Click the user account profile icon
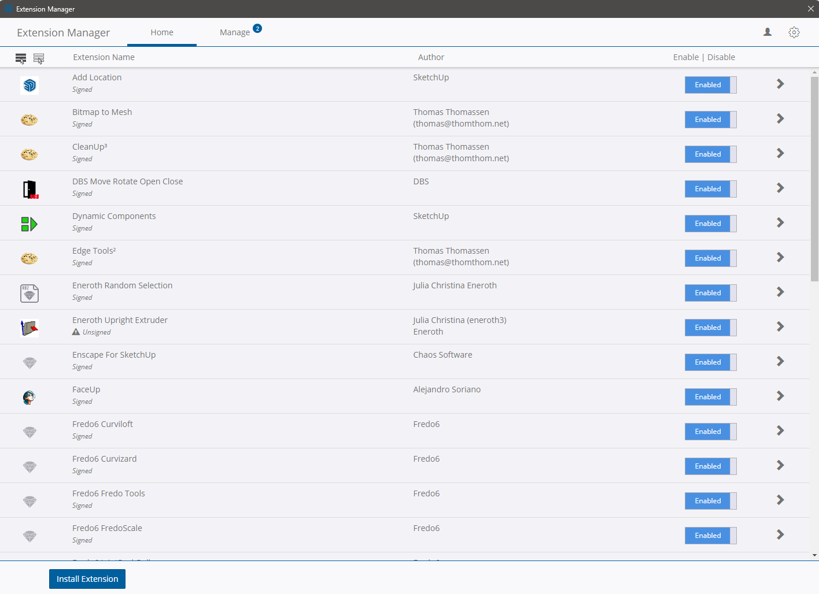 (x=768, y=32)
